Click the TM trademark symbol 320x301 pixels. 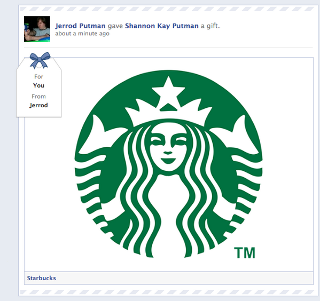click(x=245, y=252)
